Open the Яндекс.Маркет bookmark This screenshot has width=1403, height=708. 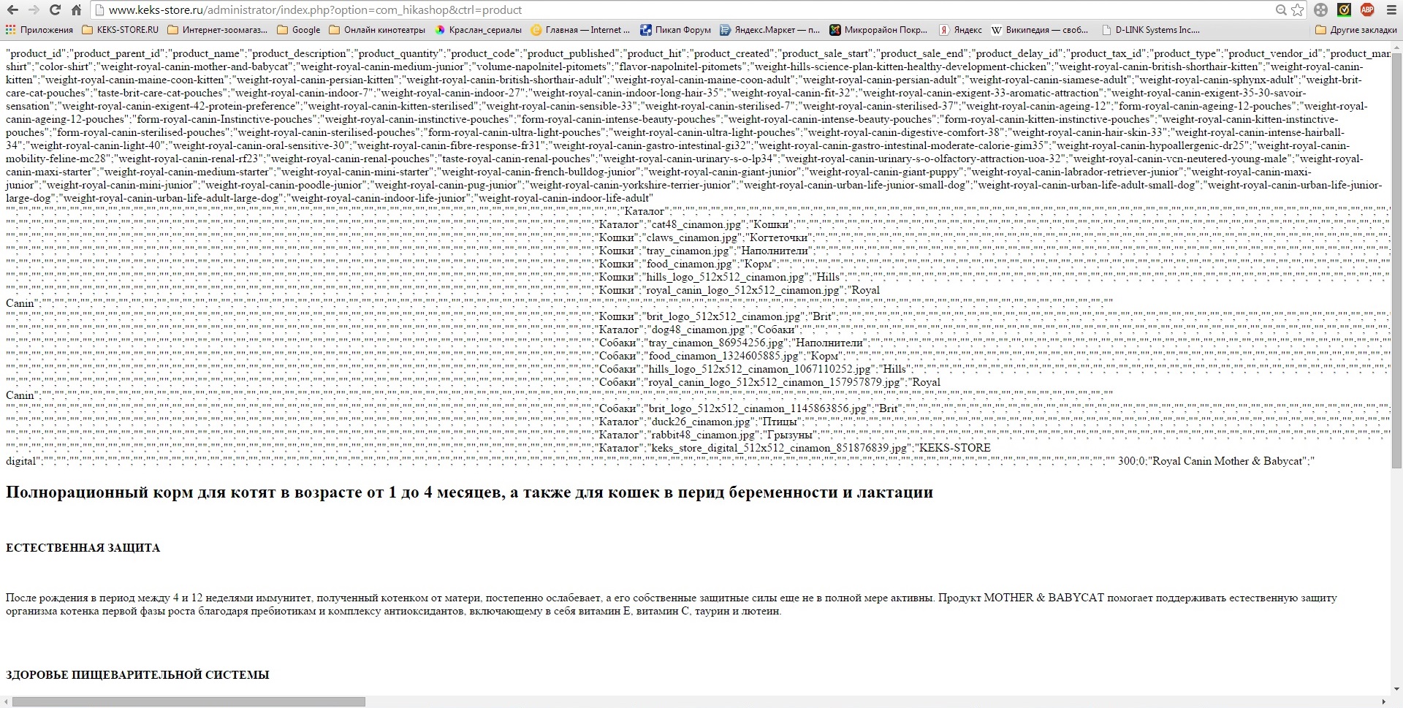pyautogui.click(x=770, y=30)
